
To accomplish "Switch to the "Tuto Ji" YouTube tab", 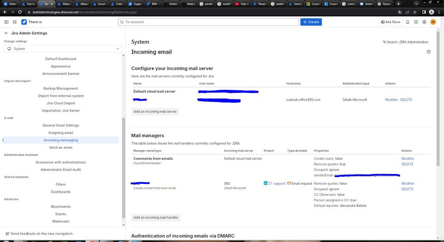I will click(241, 4).
